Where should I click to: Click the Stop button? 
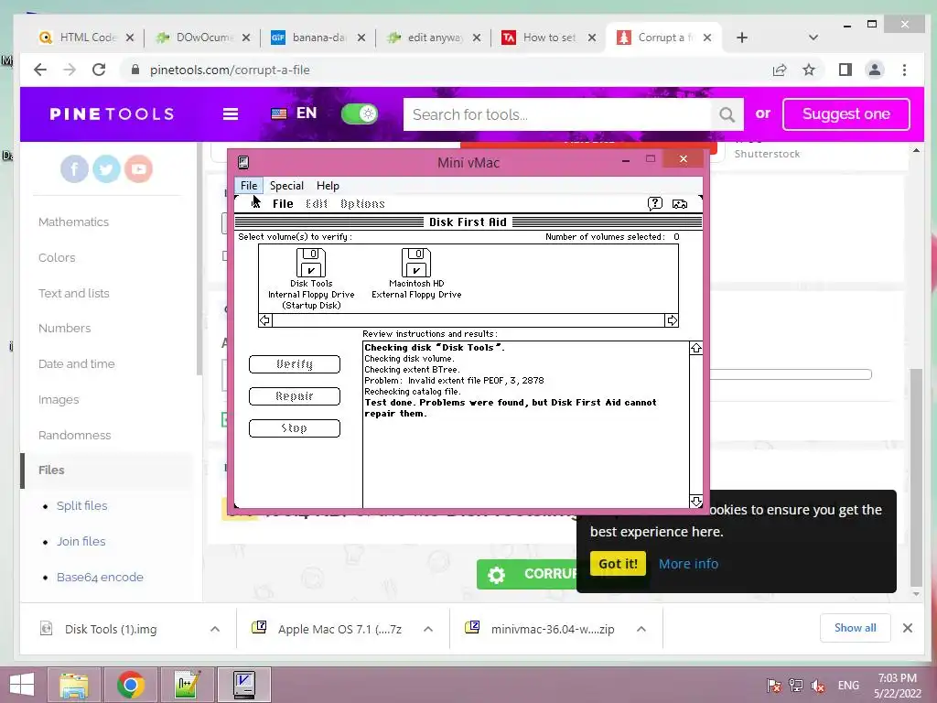295,428
